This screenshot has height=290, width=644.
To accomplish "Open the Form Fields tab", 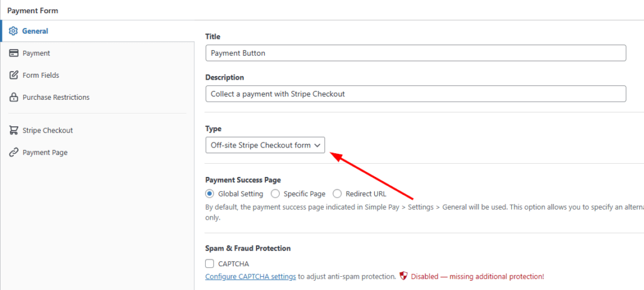I will tap(40, 75).
